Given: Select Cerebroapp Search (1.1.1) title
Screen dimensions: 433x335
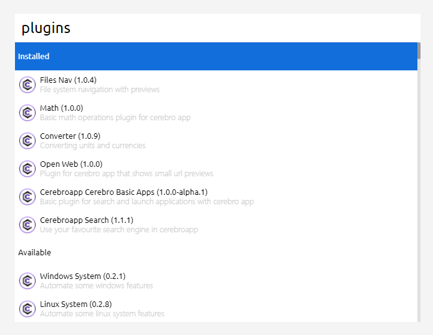Looking at the screenshot, I should pyautogui.click(x=87, y=220).
